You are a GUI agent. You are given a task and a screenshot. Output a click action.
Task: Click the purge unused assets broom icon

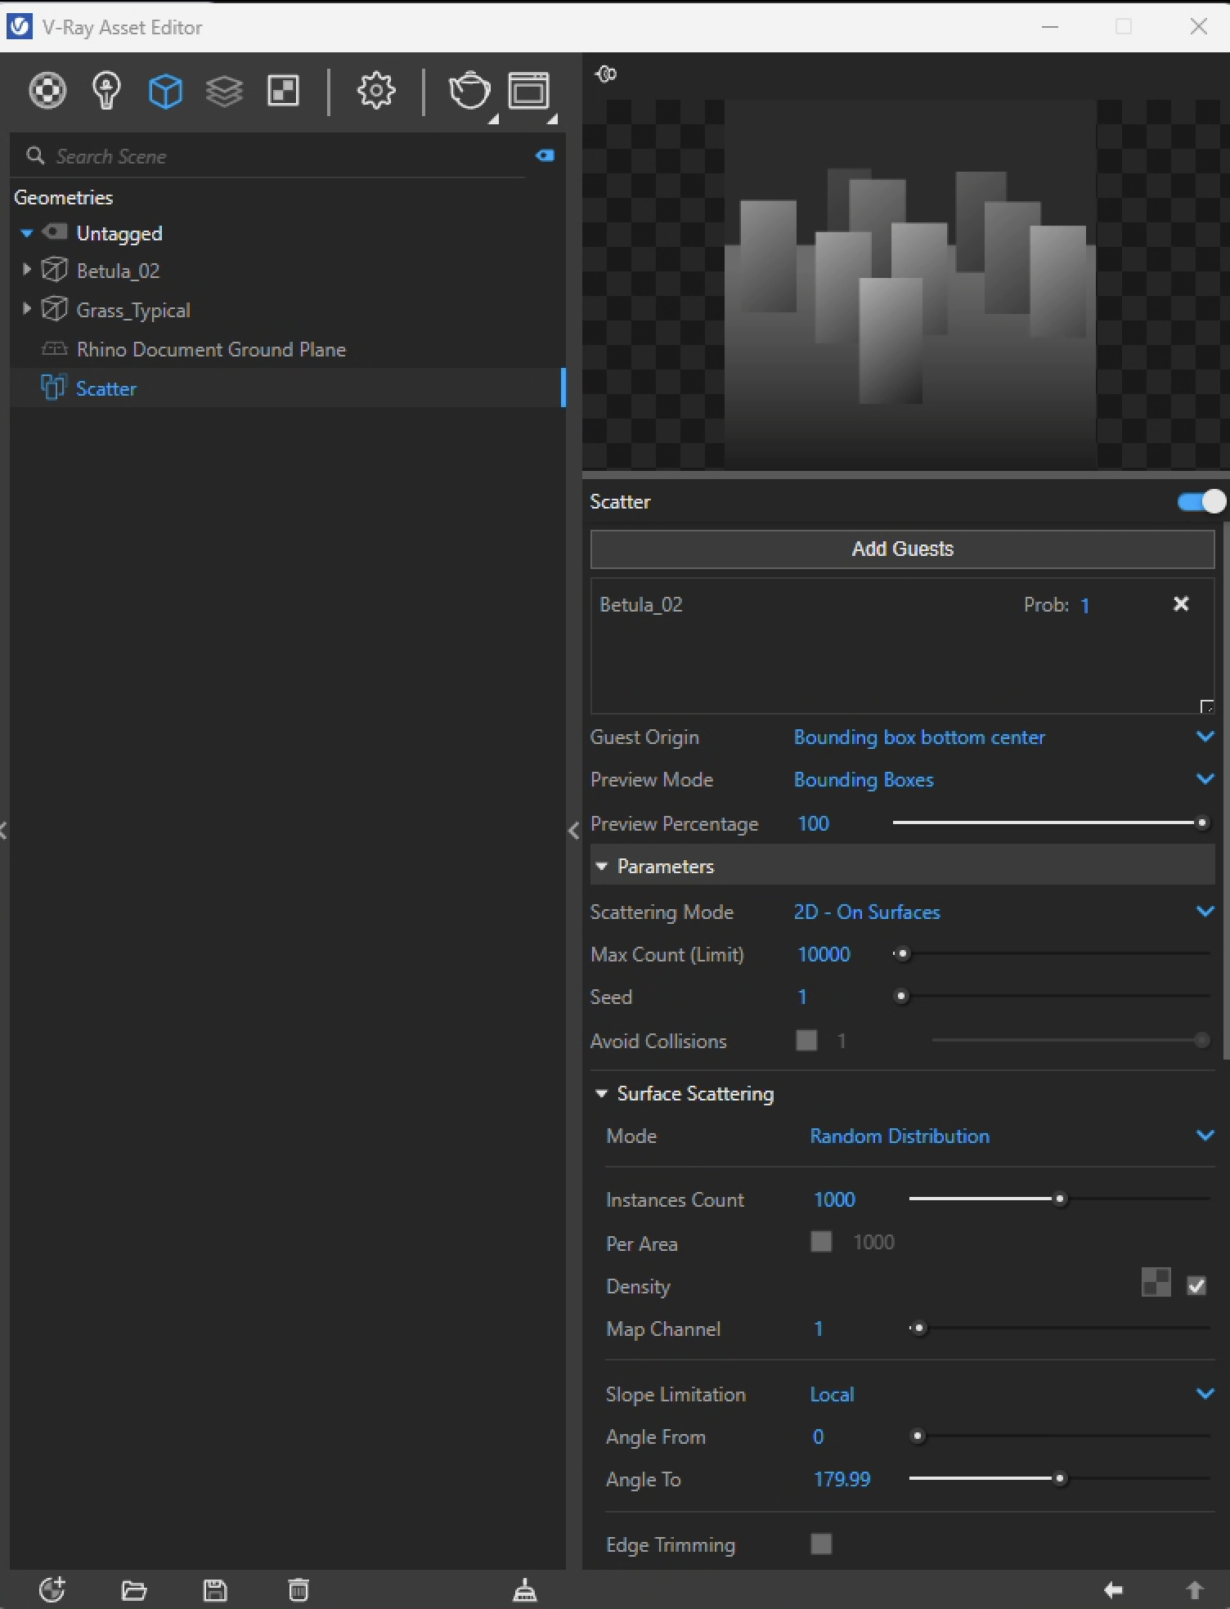(524, 1590)
